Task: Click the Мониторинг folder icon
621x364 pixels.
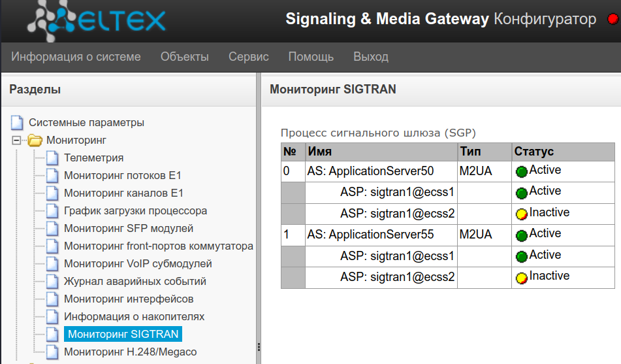Action: coord(35,141)
